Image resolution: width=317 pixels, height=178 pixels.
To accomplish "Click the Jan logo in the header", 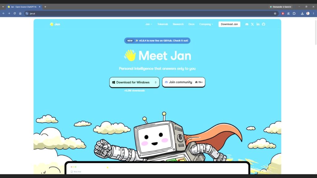I will 55,24.
